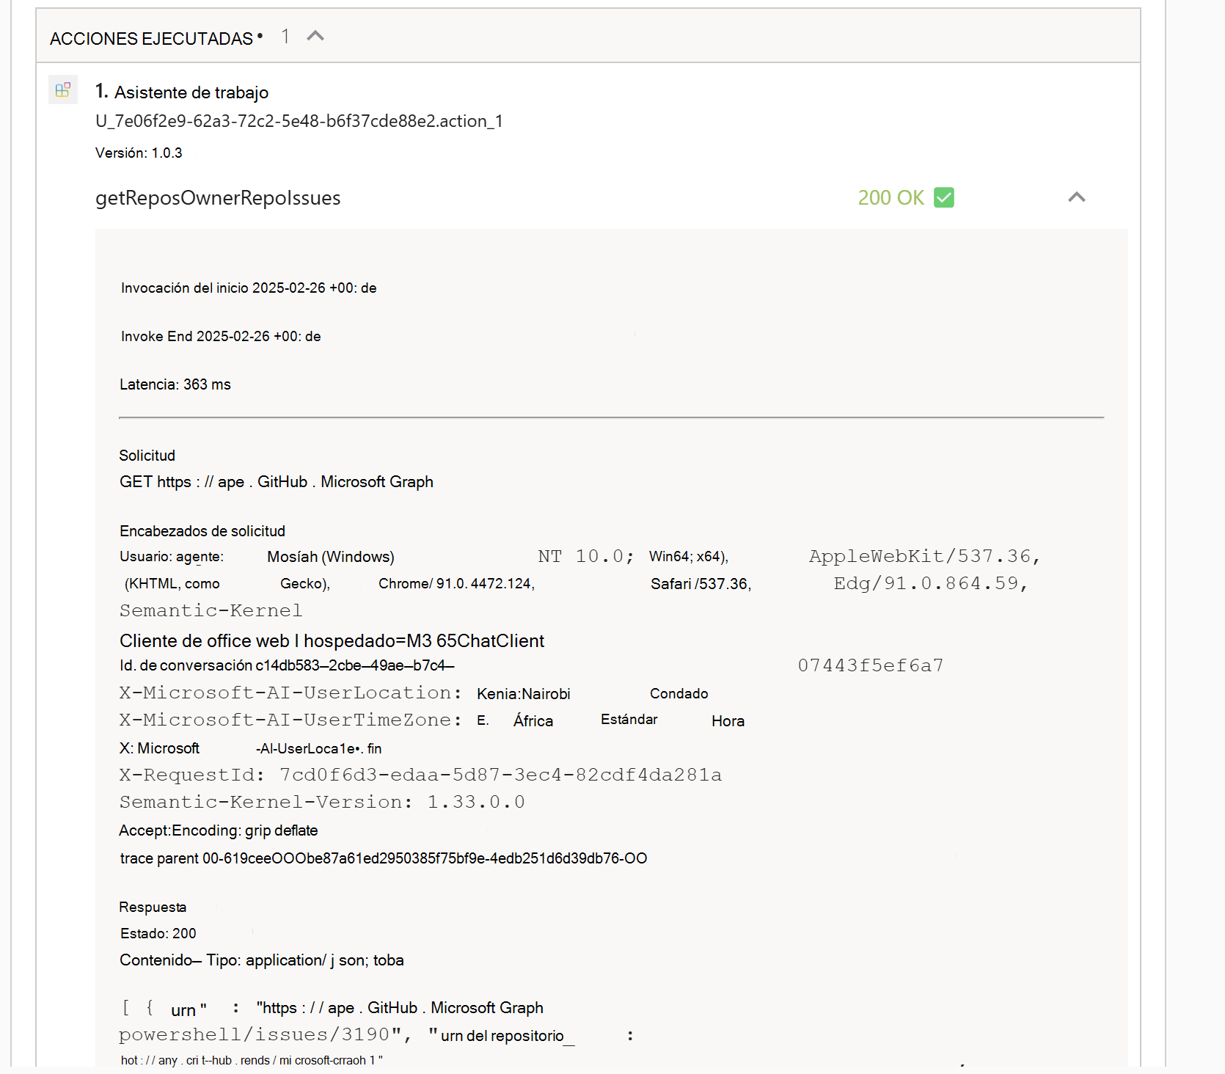Click the X-RequestId value
Viewport: 1225px width, 1074px height.
(500, 775)
